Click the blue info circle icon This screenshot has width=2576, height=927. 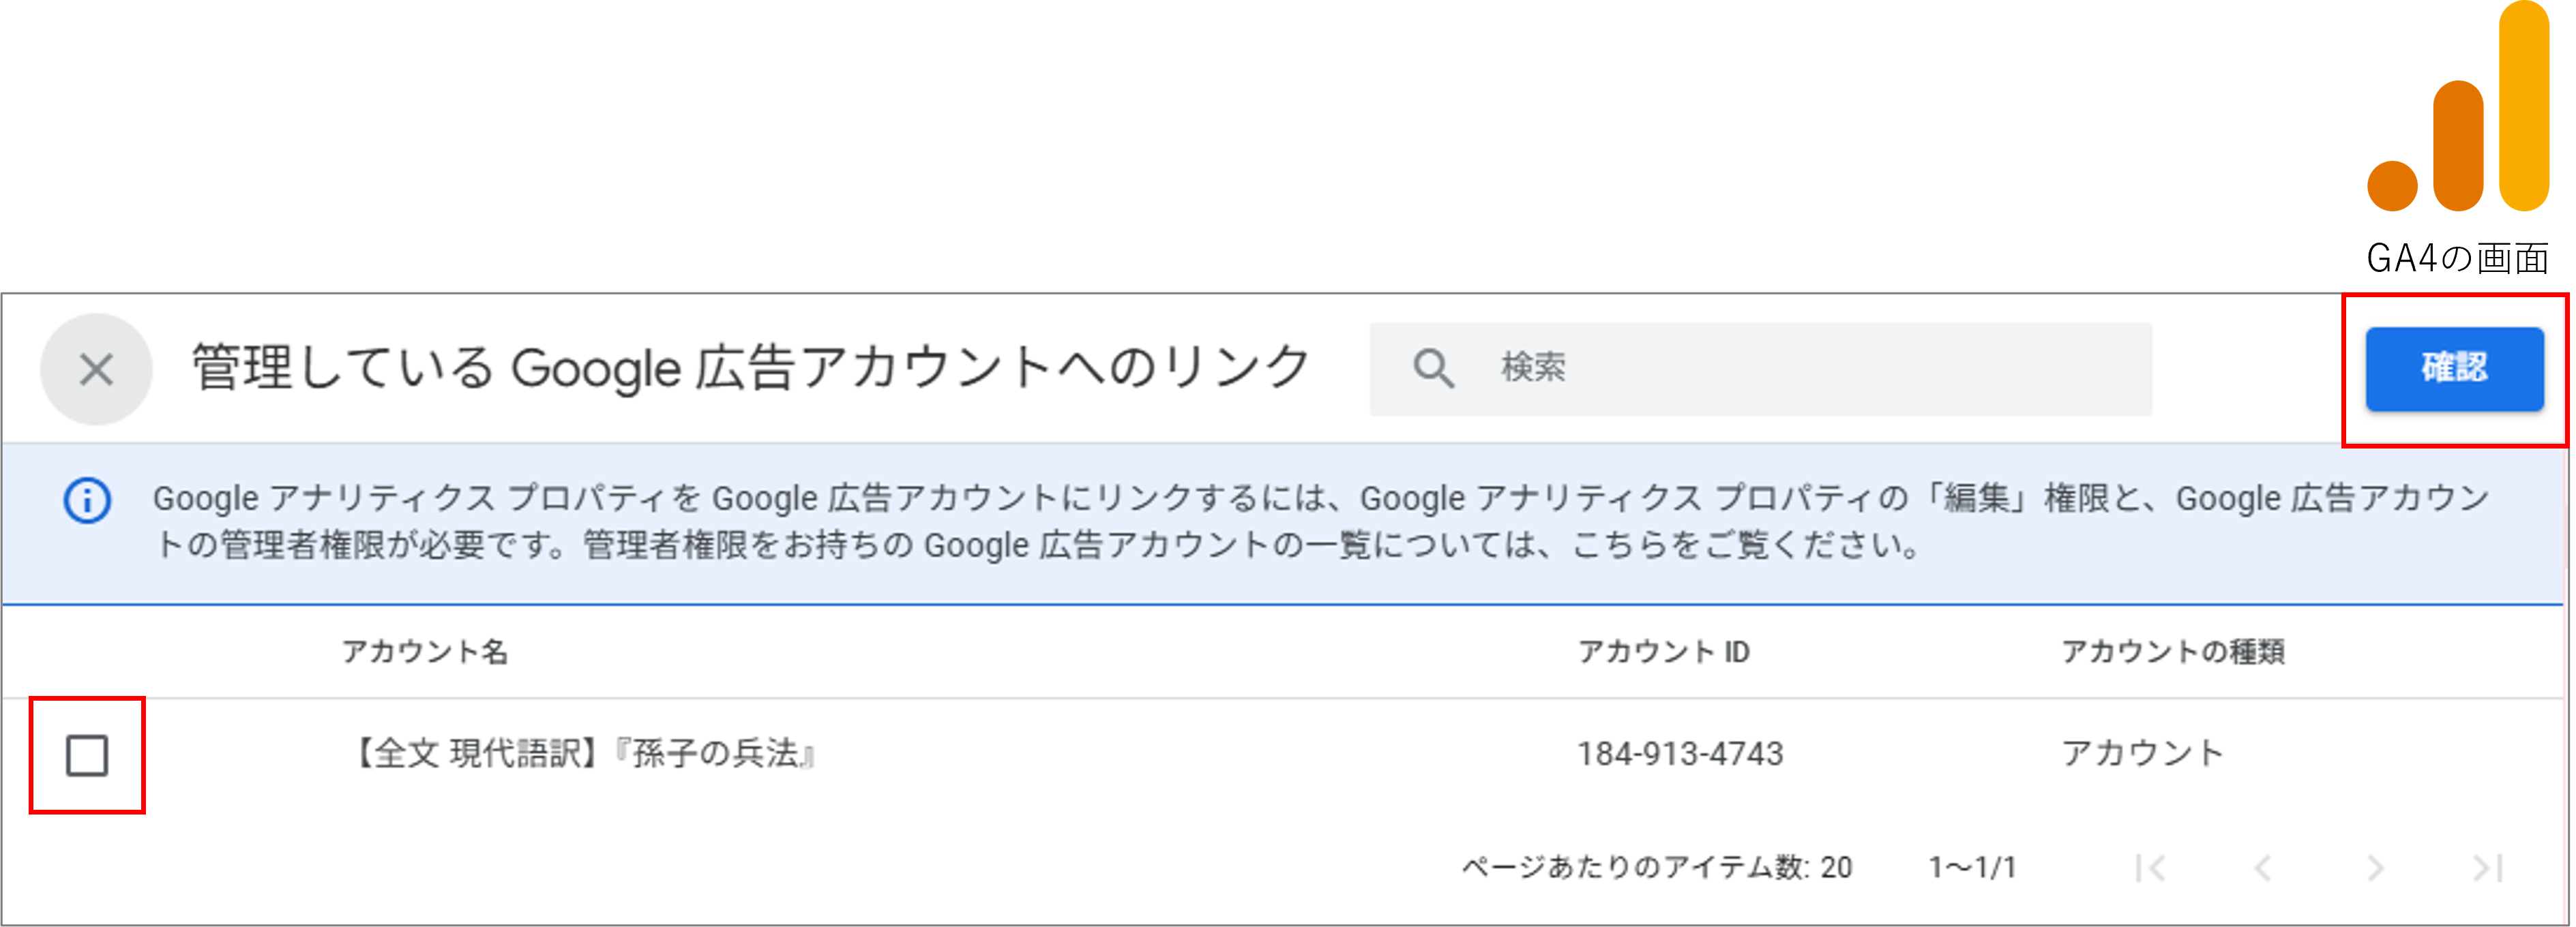coord(88,500)
